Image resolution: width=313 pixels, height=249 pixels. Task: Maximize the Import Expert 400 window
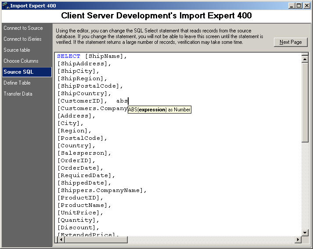299,6
